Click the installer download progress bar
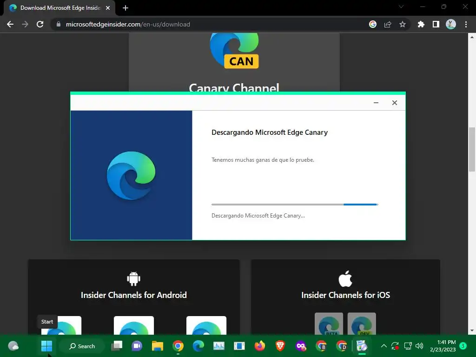This screenshot has width=476, height=357. point(295,205)
